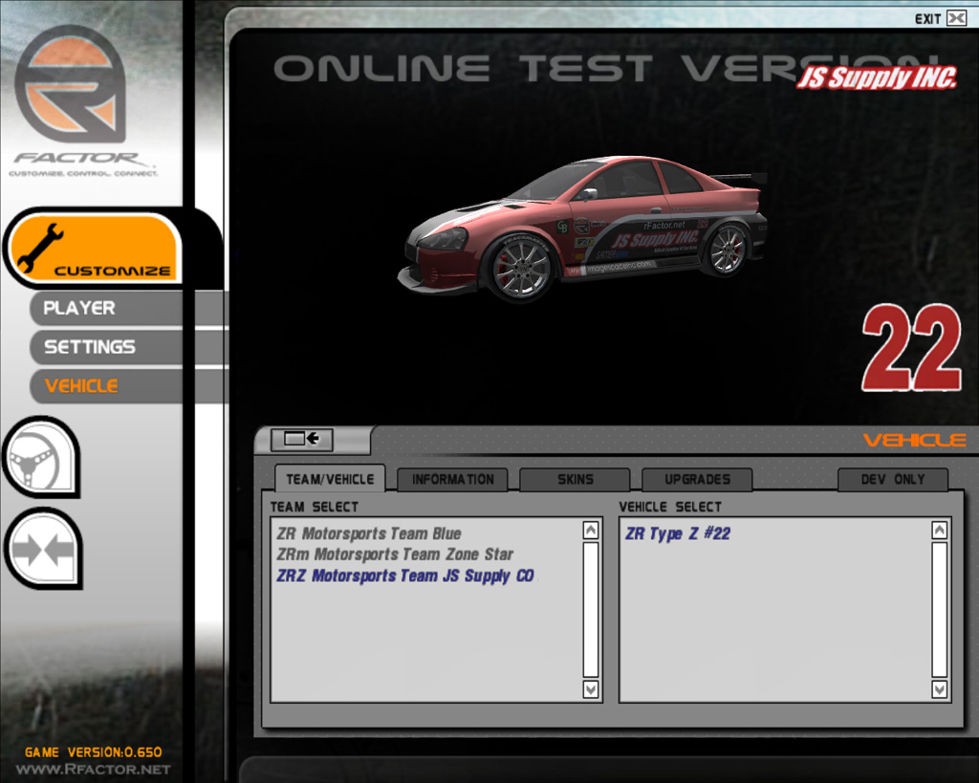Viewport: 979px width, 783px height.
Task: Click the JS Supply INC. logo
Action: coord(877,78)
